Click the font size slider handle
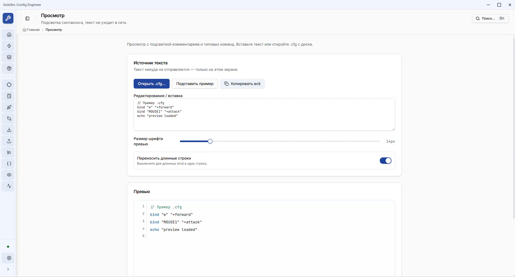The image size is (515, 277). [x=210, y=141]
